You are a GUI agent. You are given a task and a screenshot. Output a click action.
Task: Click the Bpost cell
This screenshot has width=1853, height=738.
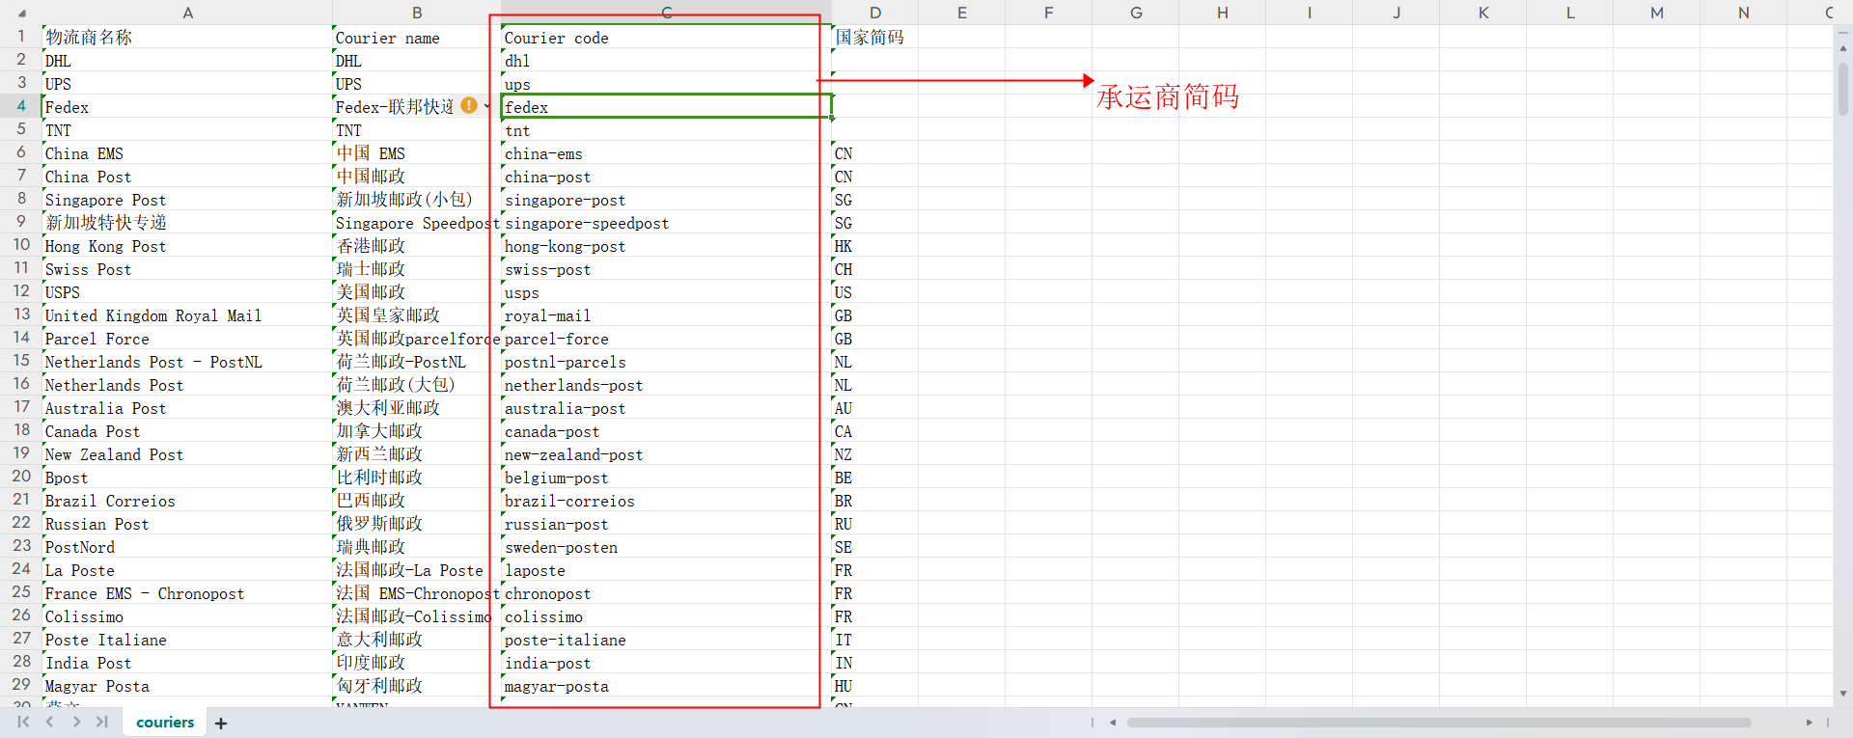[187, 477]
